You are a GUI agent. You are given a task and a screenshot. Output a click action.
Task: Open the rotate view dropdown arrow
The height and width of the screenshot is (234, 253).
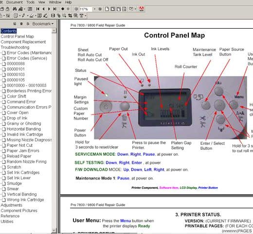pyautogui.click(x=135, y=9)
